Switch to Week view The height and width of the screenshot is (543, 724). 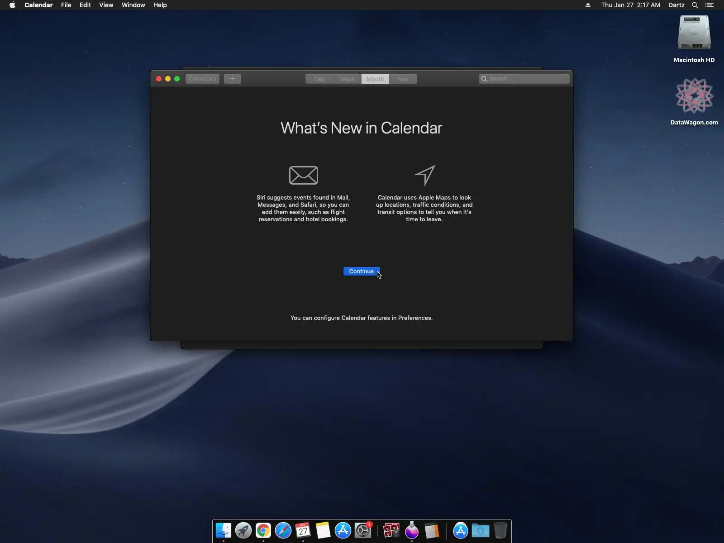pos(348,79)
